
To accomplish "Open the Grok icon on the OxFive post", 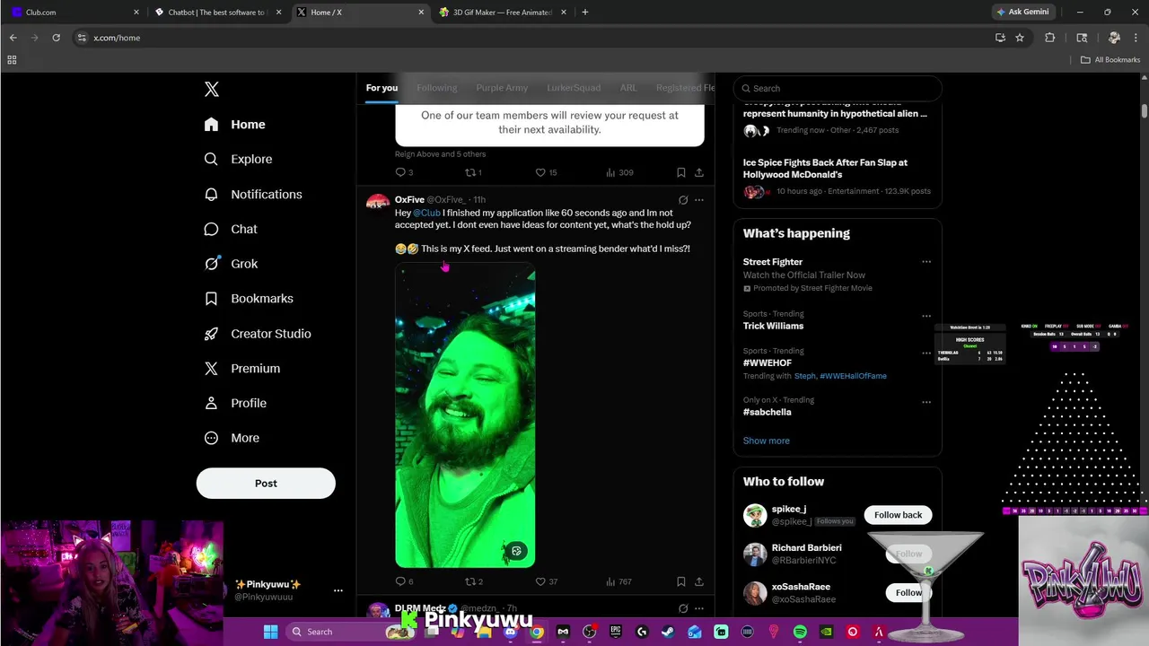I will [x=683, y=200].
